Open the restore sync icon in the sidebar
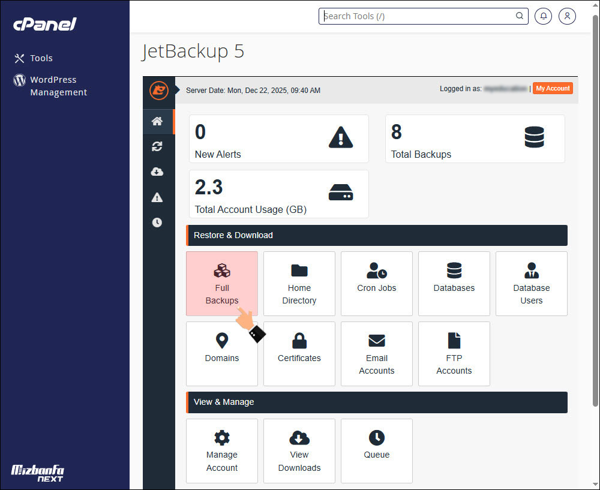Screen dimensions: 600x490 157,146
